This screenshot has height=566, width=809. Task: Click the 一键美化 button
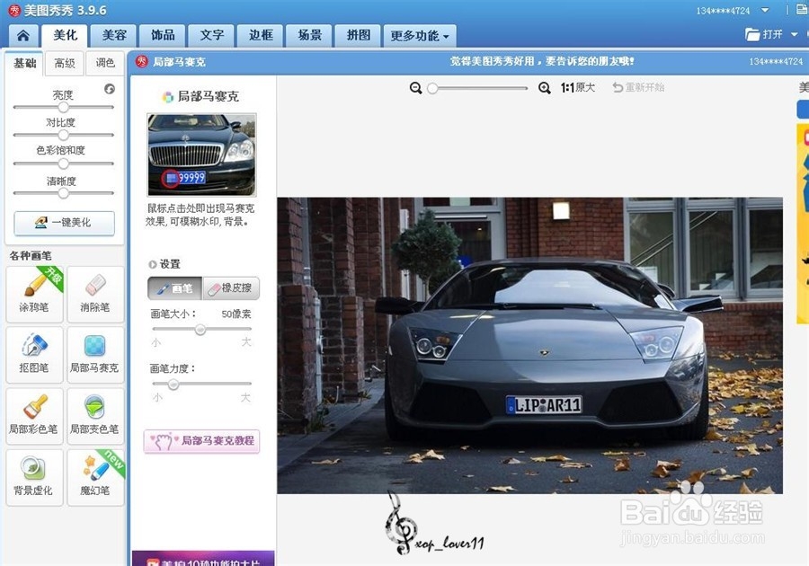click(64, 223)
